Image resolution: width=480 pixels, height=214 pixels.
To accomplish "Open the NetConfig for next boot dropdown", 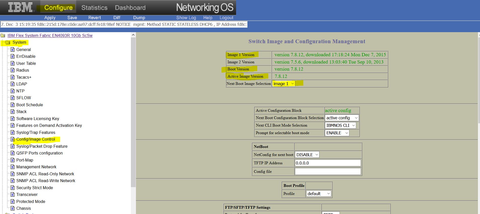I will click(307, 155).
